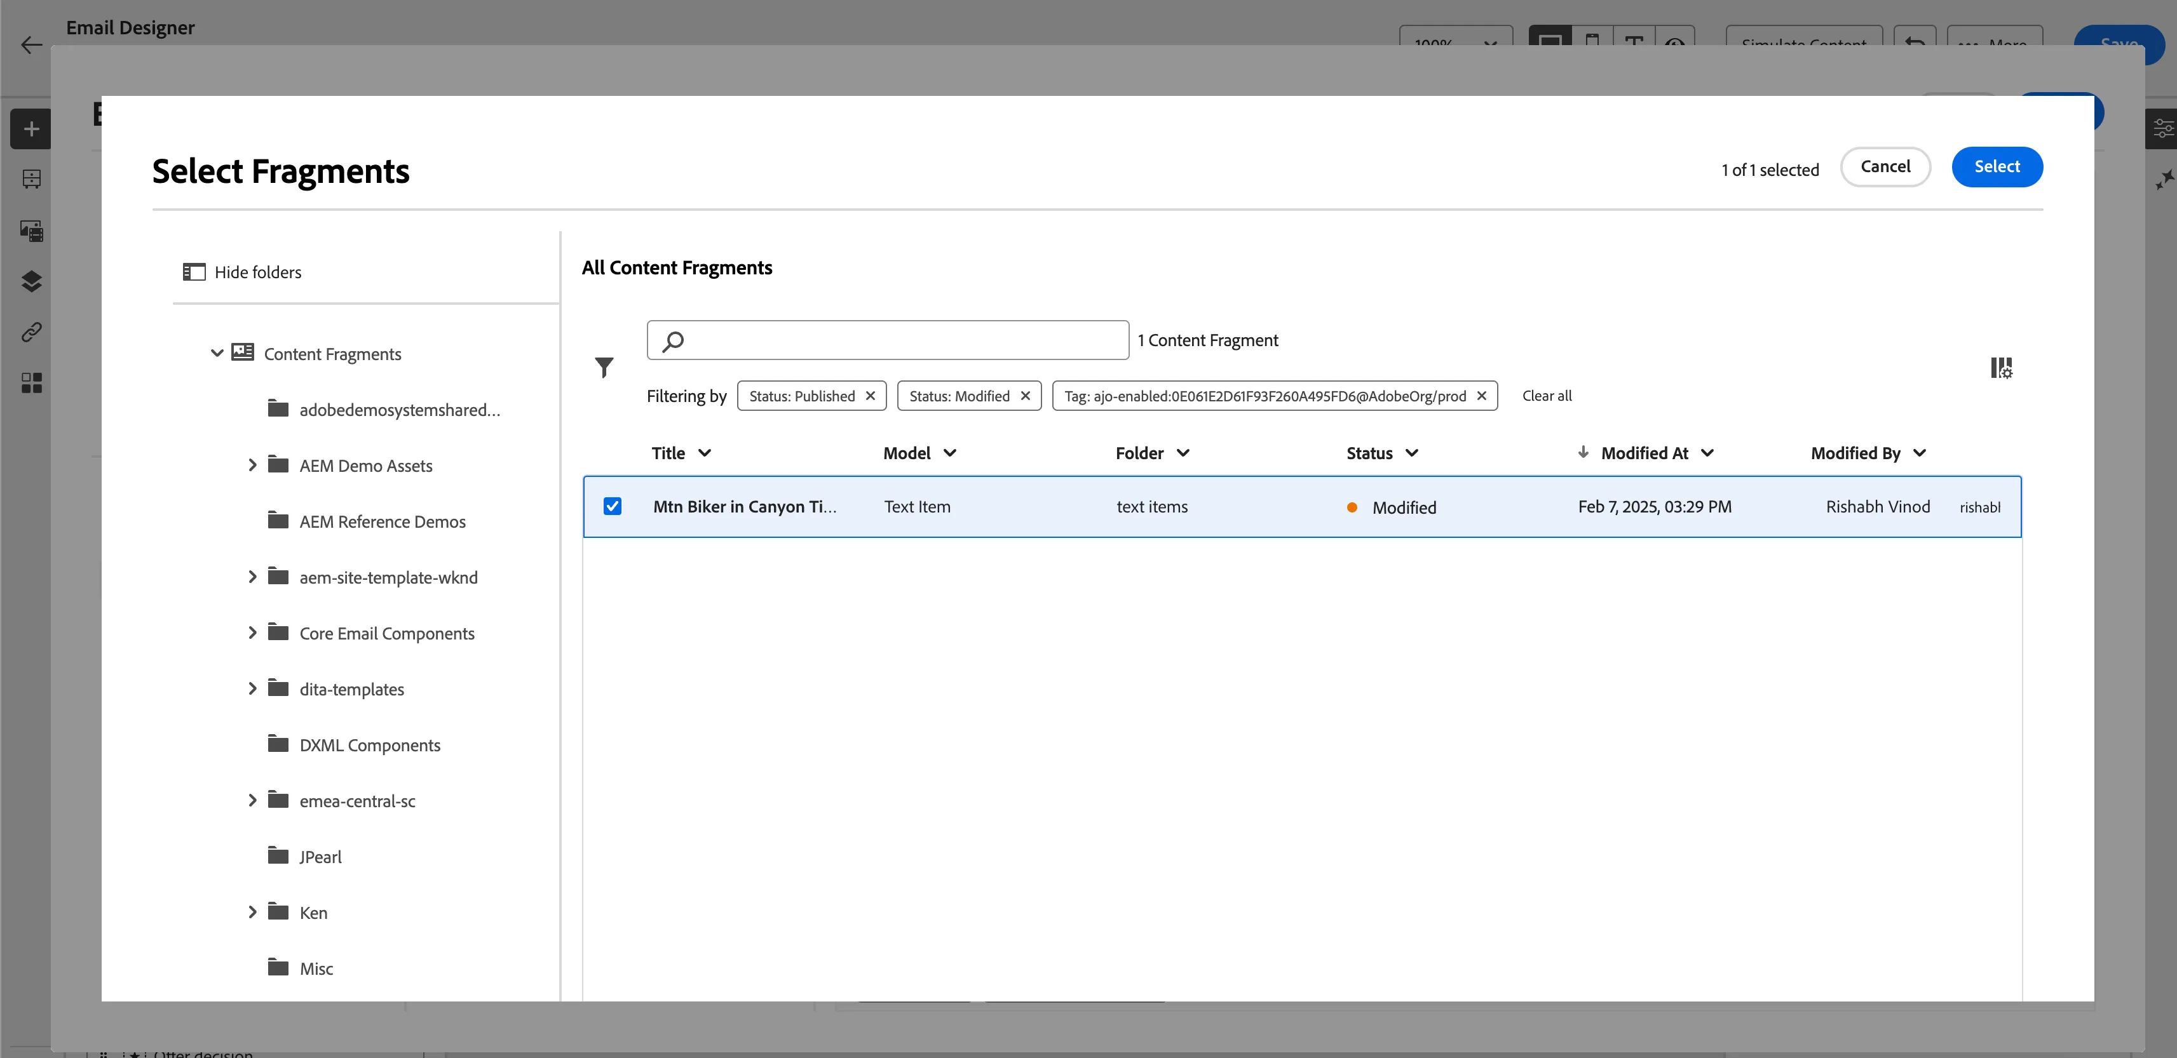The height and width of the screenshot is (1058, 2177).
Task: Open the Status column menu
Action: [x=1411, y=453]
